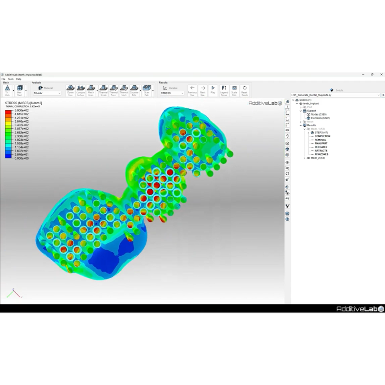Start the Thermal Simple analysis
Image resolution: width=385 pixels, height=385 pixels.
[x=103, y=90]
